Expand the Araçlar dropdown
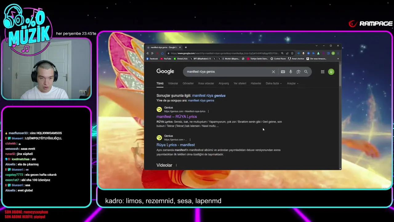Image resolution: width=394 pixels, height=222 pixels. [293, 83]
